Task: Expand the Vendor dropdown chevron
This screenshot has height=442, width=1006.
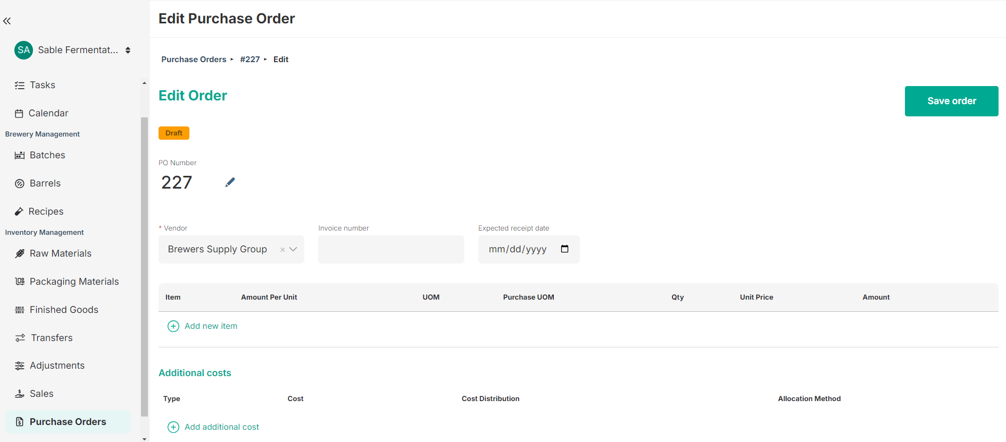Action: click(x=293, y=249)
